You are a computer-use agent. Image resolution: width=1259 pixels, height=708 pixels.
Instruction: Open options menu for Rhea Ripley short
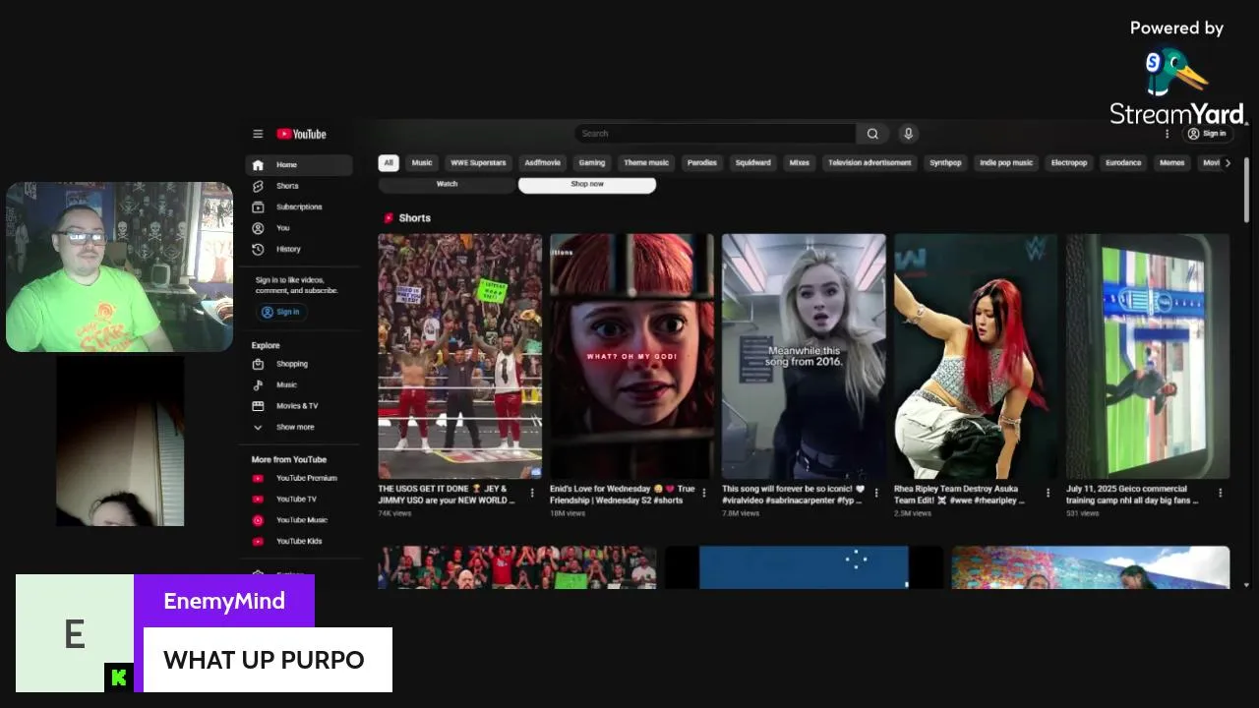[1048, 494]
